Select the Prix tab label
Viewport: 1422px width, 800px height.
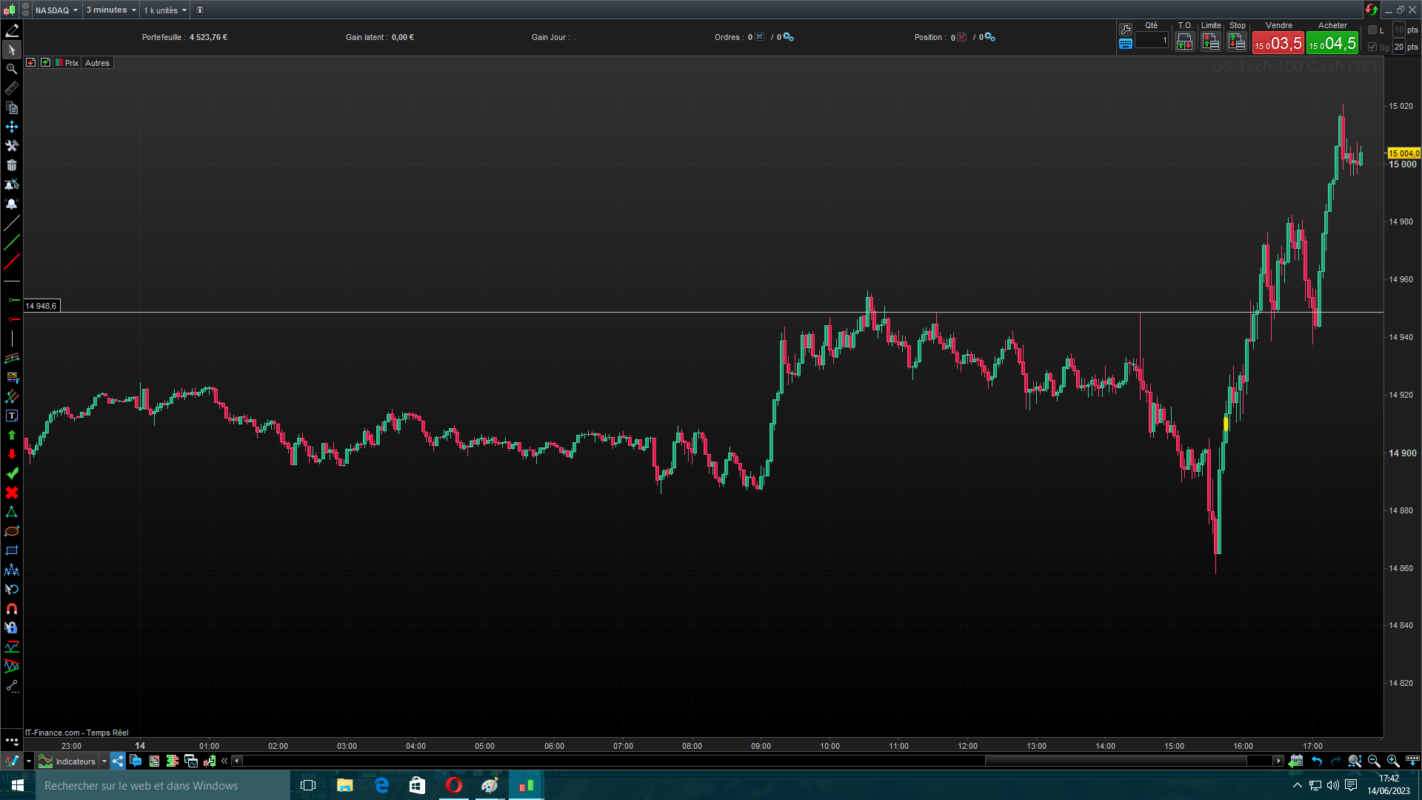71,63
